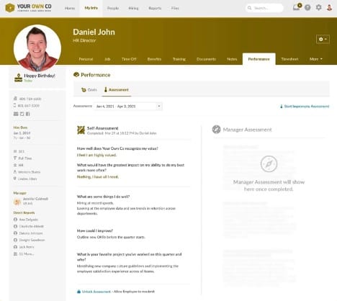337x301 pixels.
Task: Open Ava Delgado direct report link
Action: (29, 220)
